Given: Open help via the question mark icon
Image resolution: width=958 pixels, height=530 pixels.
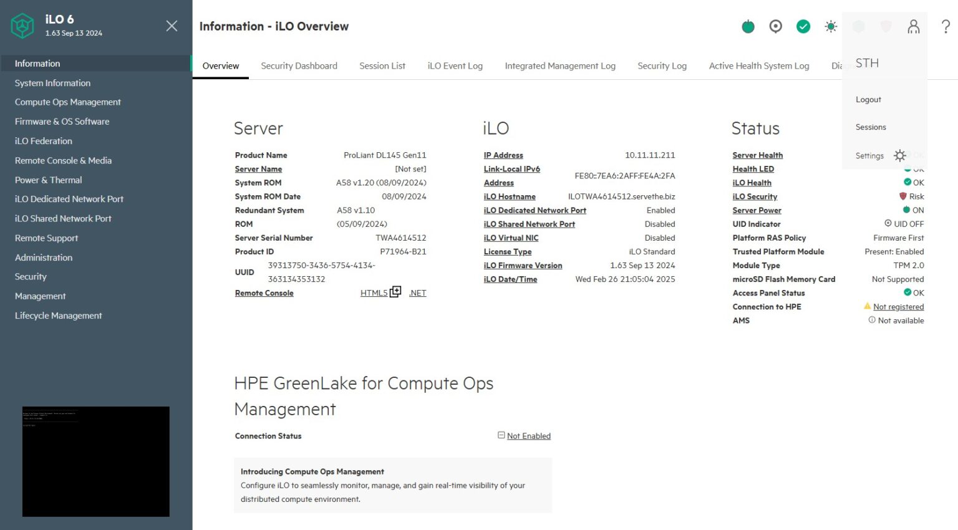Looking at the screenshot, I should (x=946, y=27).
